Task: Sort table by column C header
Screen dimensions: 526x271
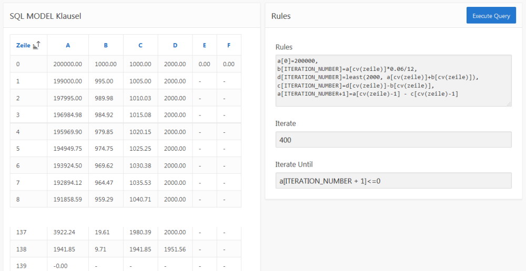Action: 140,45
